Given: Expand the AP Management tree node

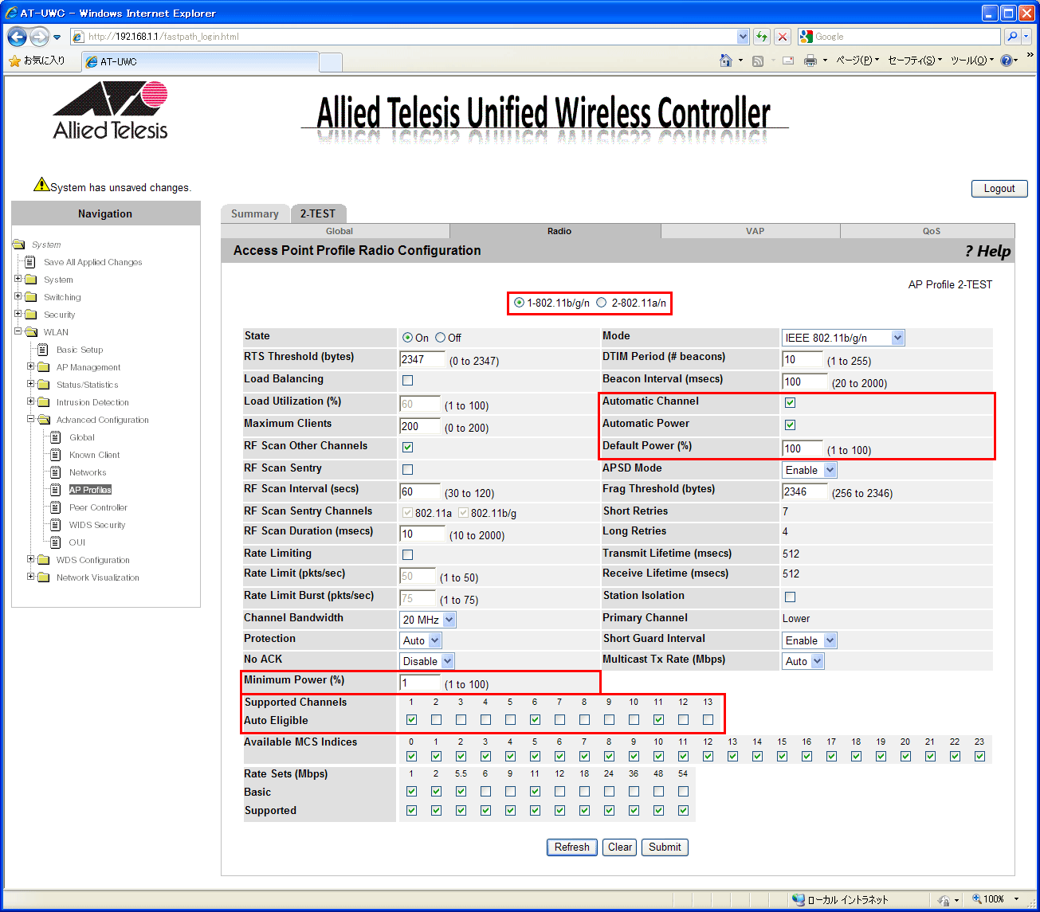Looking at the screenshot, I should [x=31, y=367].
